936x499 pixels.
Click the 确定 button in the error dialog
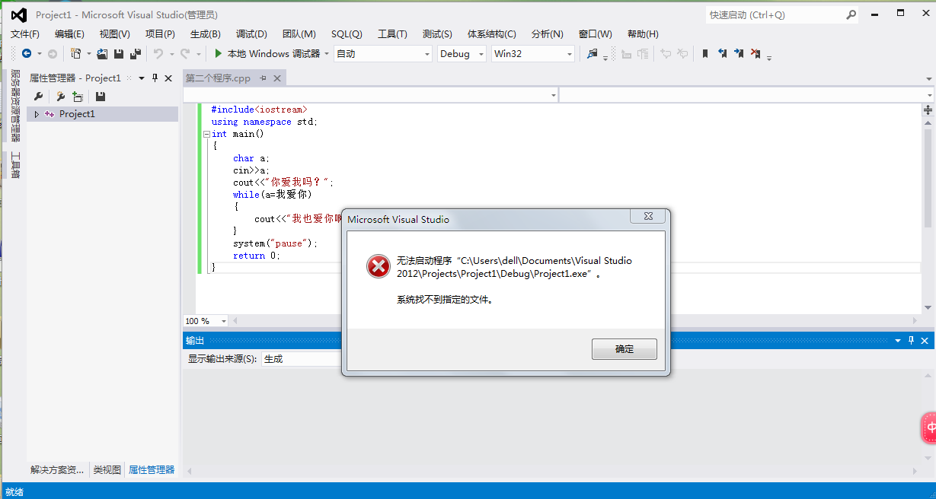pyautogui.click(x=624, y=349)
